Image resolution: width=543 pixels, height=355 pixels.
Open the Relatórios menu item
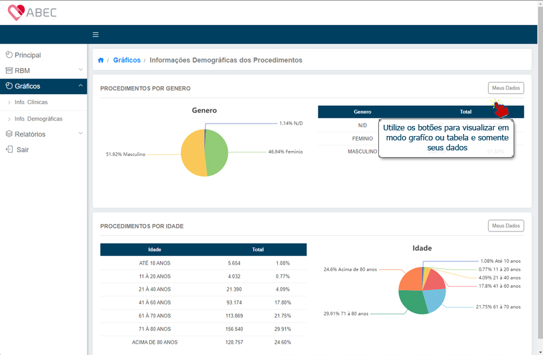coord(44,134)
